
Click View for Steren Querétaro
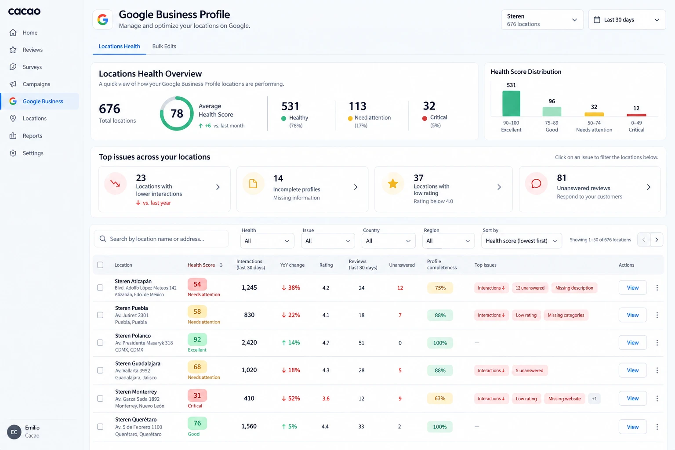(633, 427)
